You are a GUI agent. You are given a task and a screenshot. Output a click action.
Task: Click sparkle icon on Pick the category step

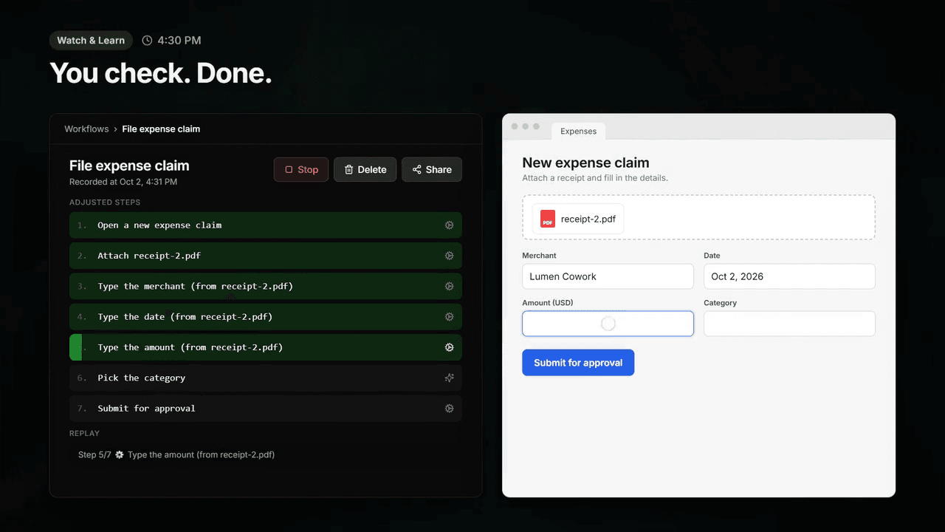pos(449,378)
